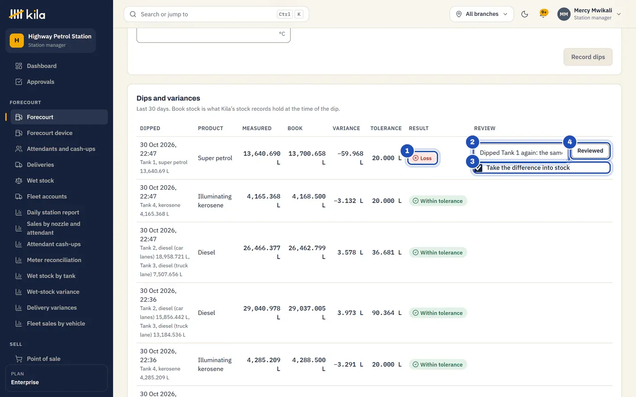Toggle dark mode moon icon

coord(525,14)
